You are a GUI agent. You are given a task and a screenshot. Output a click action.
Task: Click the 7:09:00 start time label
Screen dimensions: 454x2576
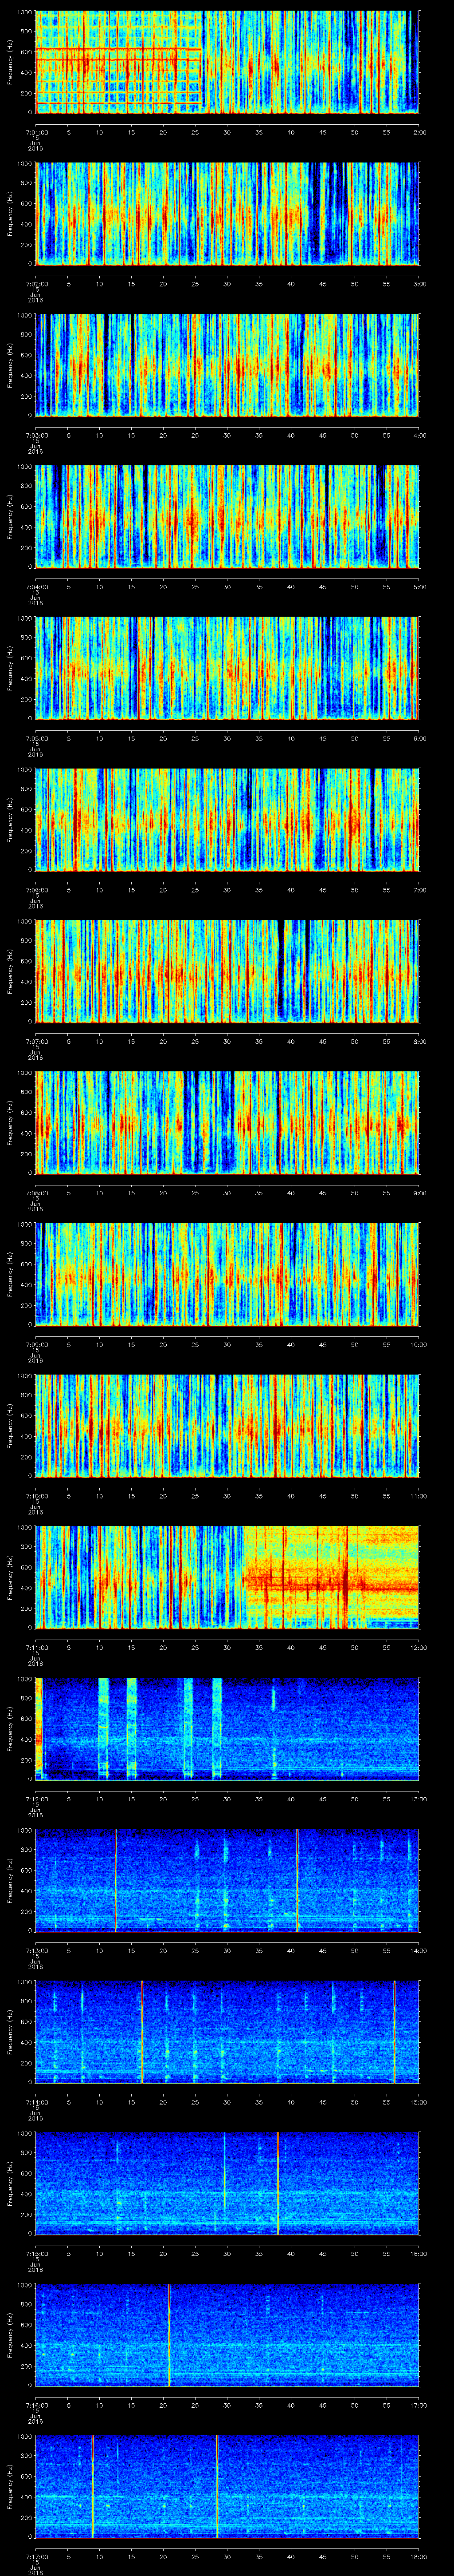[36, 1344]
